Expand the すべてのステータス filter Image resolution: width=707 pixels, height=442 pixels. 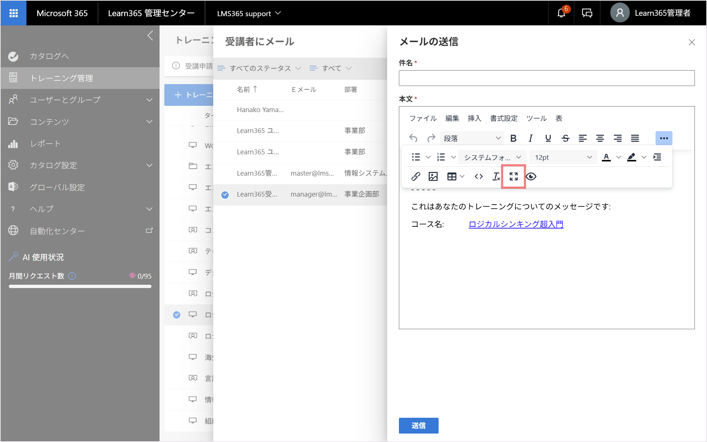[x=260, y=68]
